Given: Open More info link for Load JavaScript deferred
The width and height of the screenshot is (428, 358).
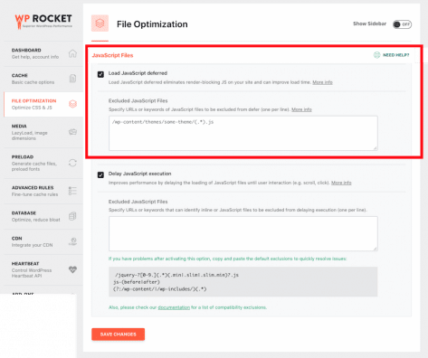Looking at the screenshot, I should point(322,82).
